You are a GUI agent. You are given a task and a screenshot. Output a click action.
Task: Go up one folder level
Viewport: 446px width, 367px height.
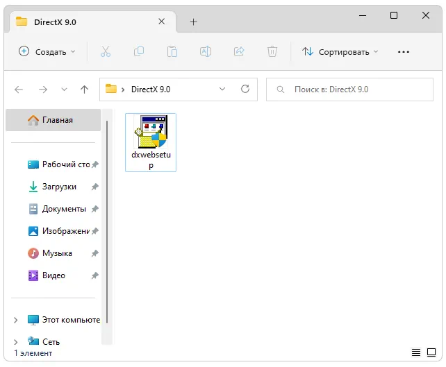(x=84, y=89)
